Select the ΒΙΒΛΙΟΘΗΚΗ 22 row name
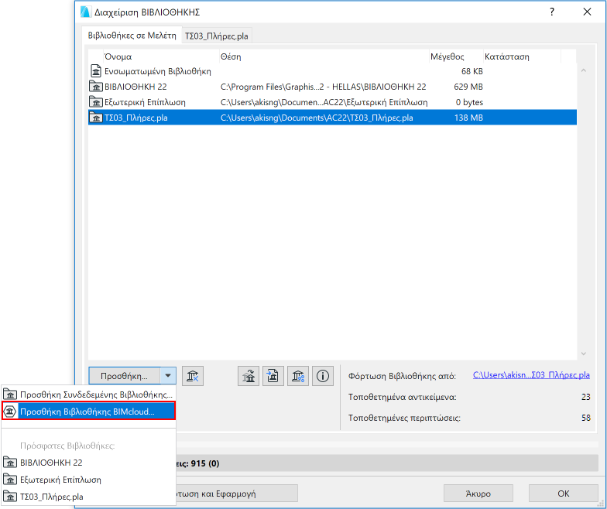 [135, 87]
